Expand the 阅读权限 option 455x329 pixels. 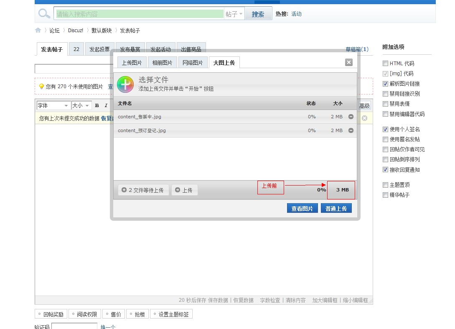click(85, 314)
